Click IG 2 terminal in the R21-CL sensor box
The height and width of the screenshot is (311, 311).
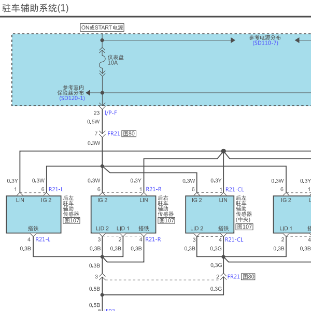[197, 200]
